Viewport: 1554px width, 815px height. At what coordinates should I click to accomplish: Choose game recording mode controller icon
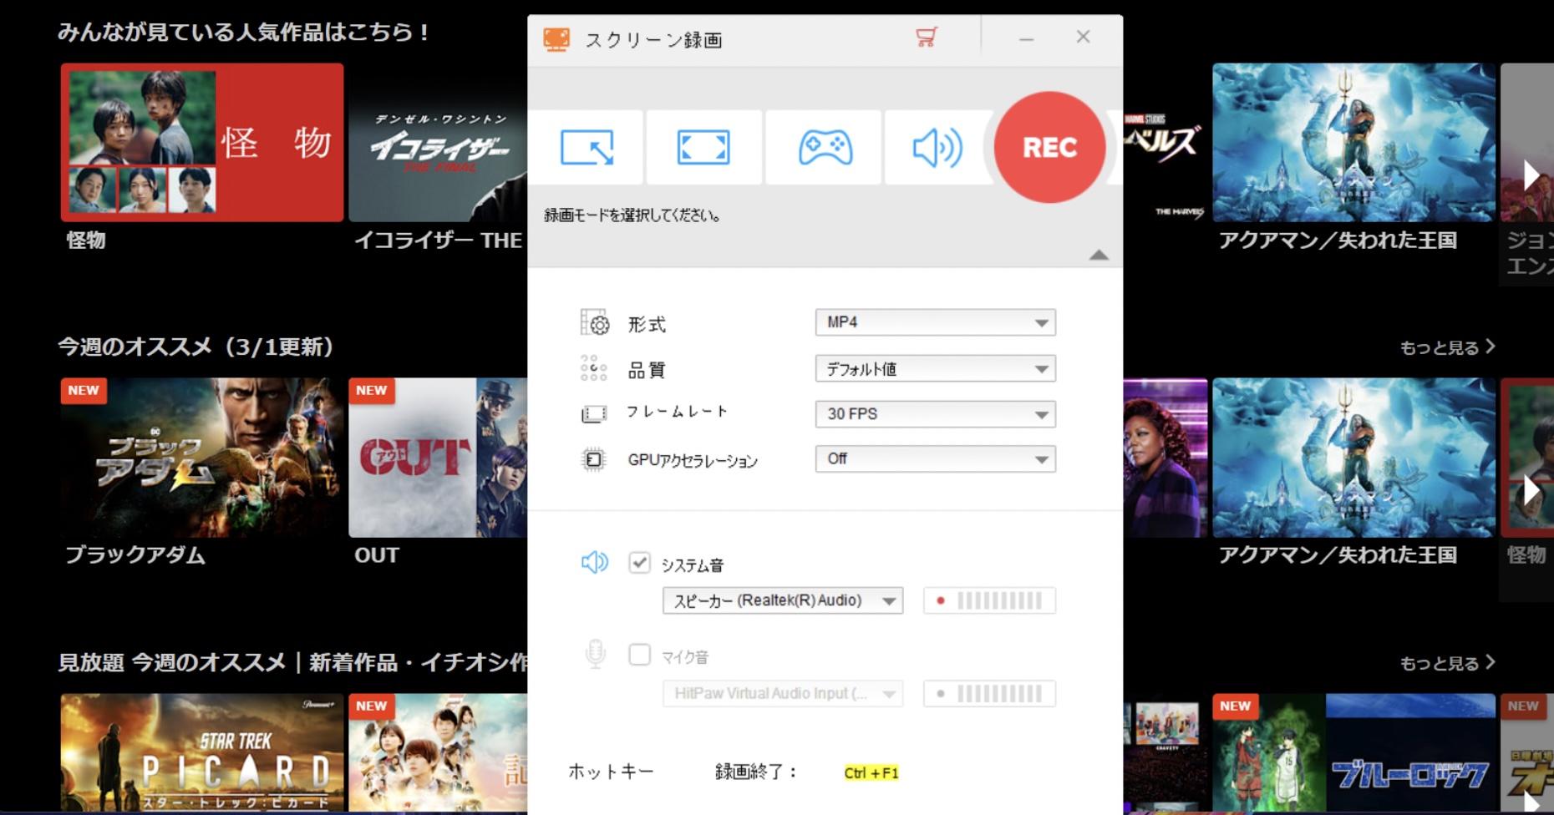(825, 148)
